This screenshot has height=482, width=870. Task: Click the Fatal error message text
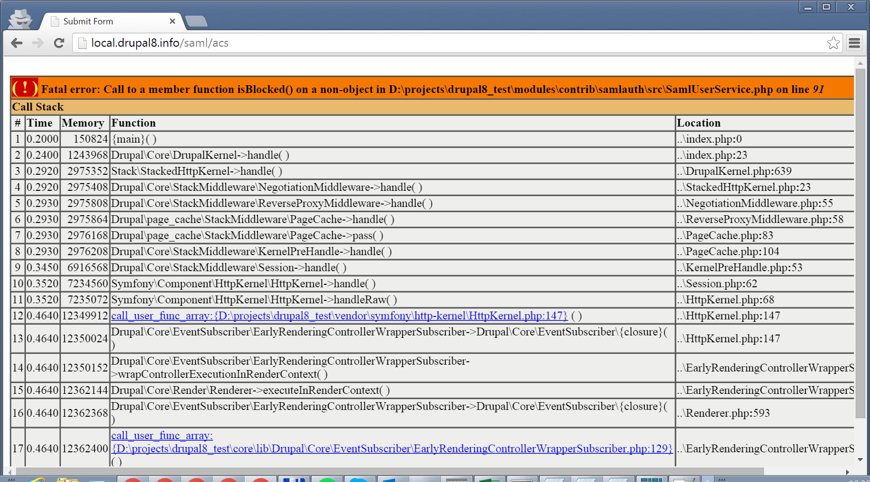(x=433, y=89)
